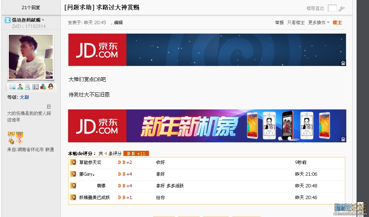This screenshot has height=217, width=369.
Task: Click the 楼层直达 label
Action: pyautogui.click(x=315, y=8)
